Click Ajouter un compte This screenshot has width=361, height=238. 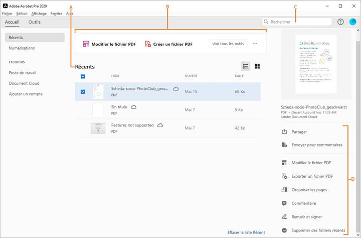(x=26, y=94)
